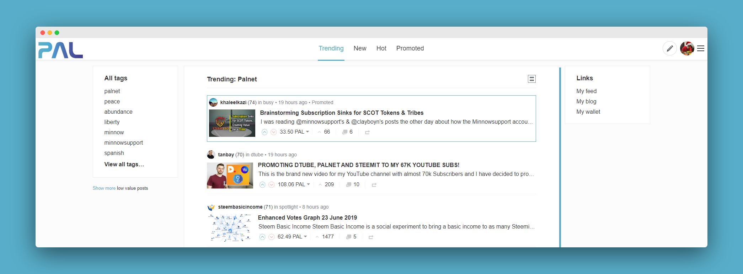Show the 66 votes list

324,132
